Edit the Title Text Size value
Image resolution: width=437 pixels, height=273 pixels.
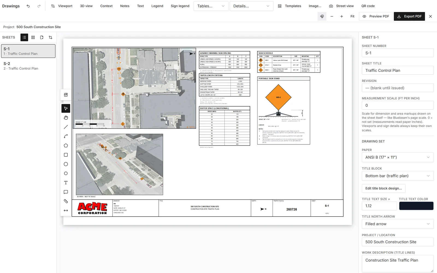(379, 206)
